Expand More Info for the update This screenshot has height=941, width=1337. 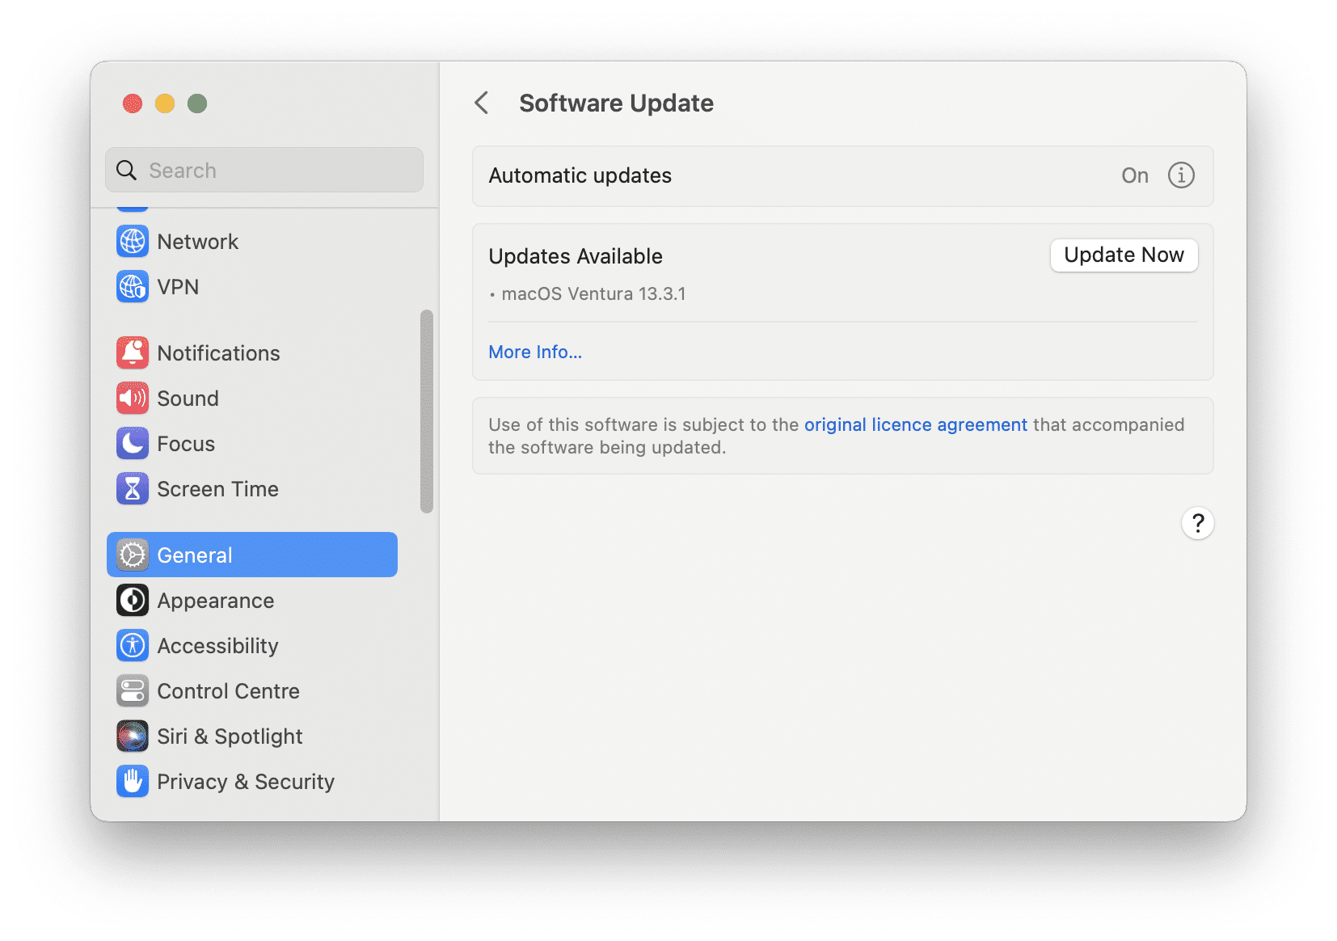(534, 352)
